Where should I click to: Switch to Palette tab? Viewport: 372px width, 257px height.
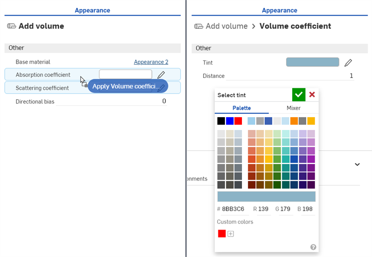(242, 108)
